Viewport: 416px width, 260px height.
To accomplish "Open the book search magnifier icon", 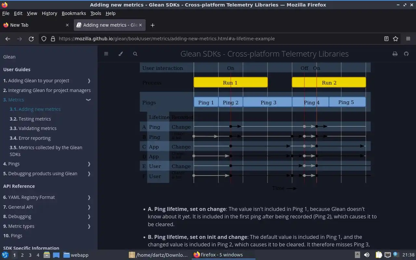I will (135, 54).
